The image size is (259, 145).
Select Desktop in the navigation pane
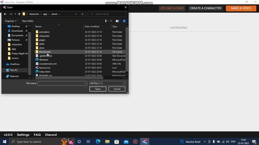pyautogui.click(x=16, y=26)
